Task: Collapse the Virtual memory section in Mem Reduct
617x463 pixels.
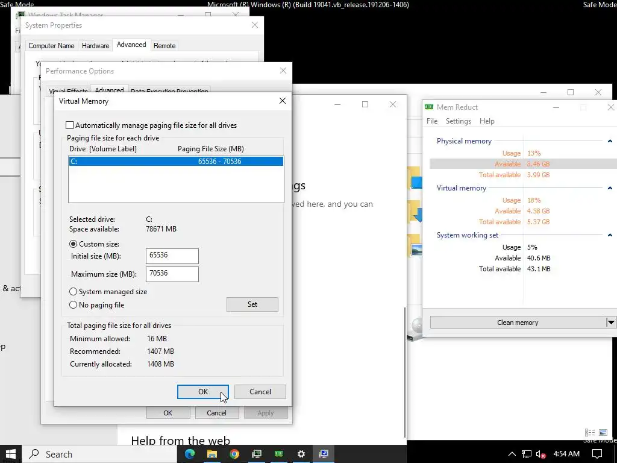Action: pos(610,188)
